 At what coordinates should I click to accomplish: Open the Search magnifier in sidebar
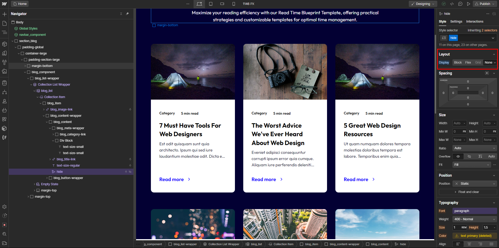(4, 234)
